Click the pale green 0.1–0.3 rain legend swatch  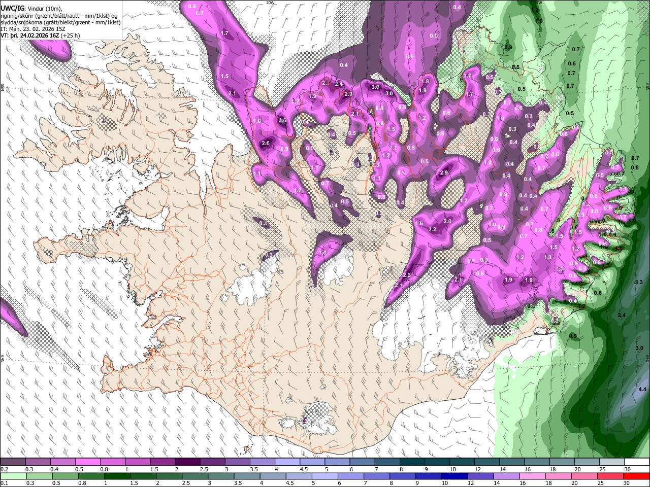13,476
